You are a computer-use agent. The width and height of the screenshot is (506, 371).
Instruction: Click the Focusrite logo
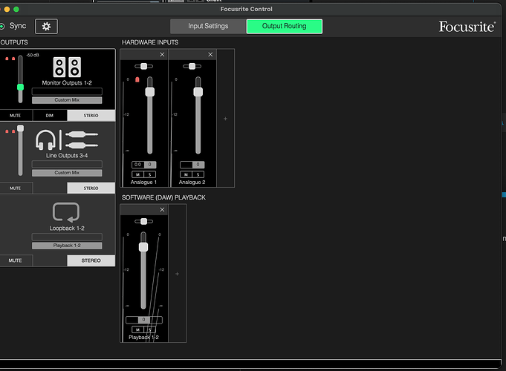pos(467,27)
